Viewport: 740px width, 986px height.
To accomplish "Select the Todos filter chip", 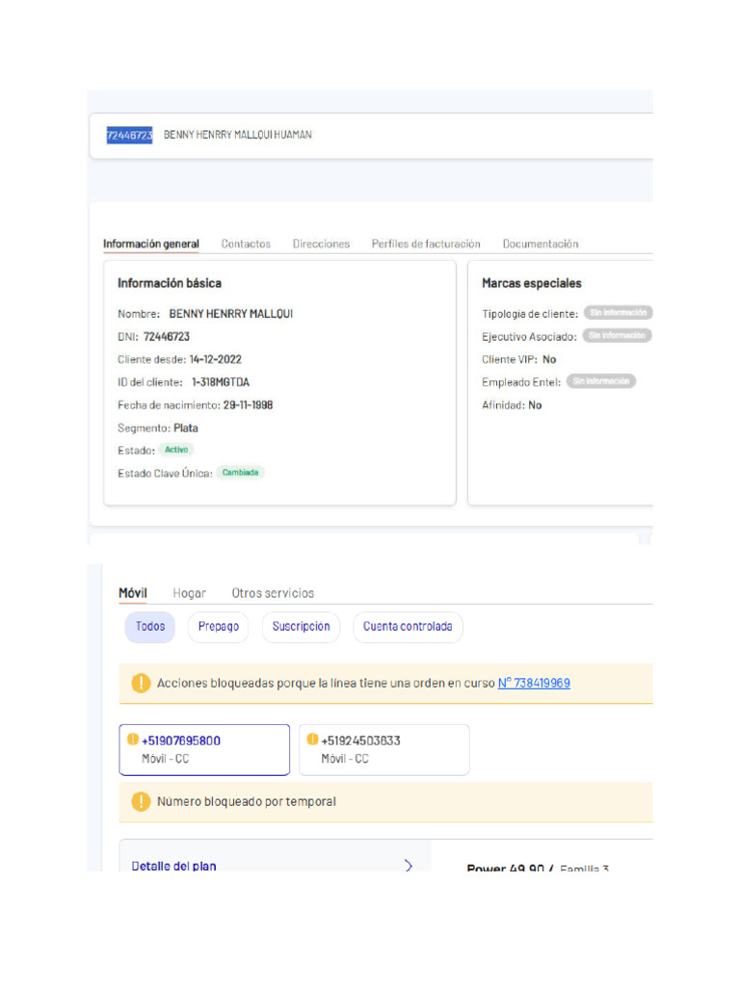I will [150, 627].
